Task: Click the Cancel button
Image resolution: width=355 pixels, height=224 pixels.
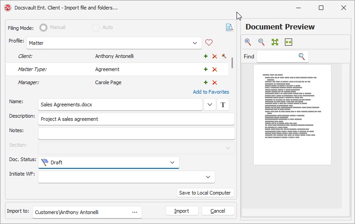Action: click(218, 211)
